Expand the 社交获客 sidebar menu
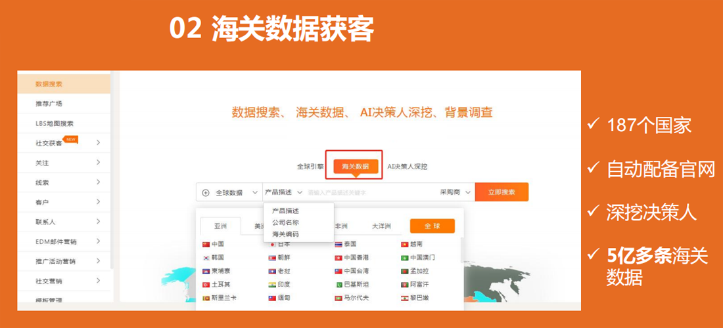The image size is (723, 328). click(98, 142)
